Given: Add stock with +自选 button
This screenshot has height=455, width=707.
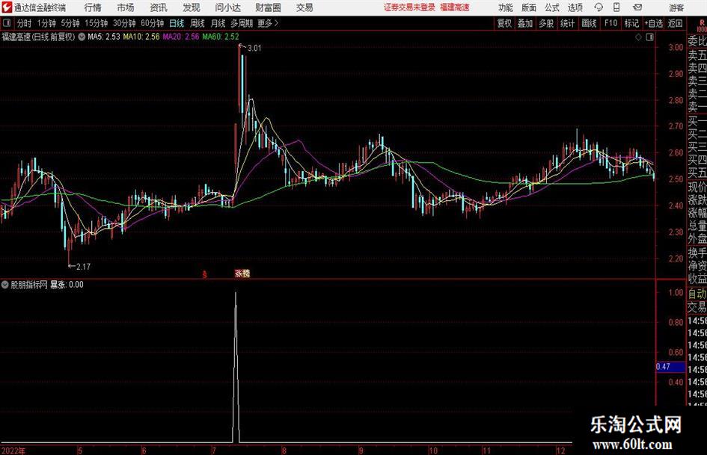Looking at the screenshot, I should pyautogui.click(x=653, y=23).
